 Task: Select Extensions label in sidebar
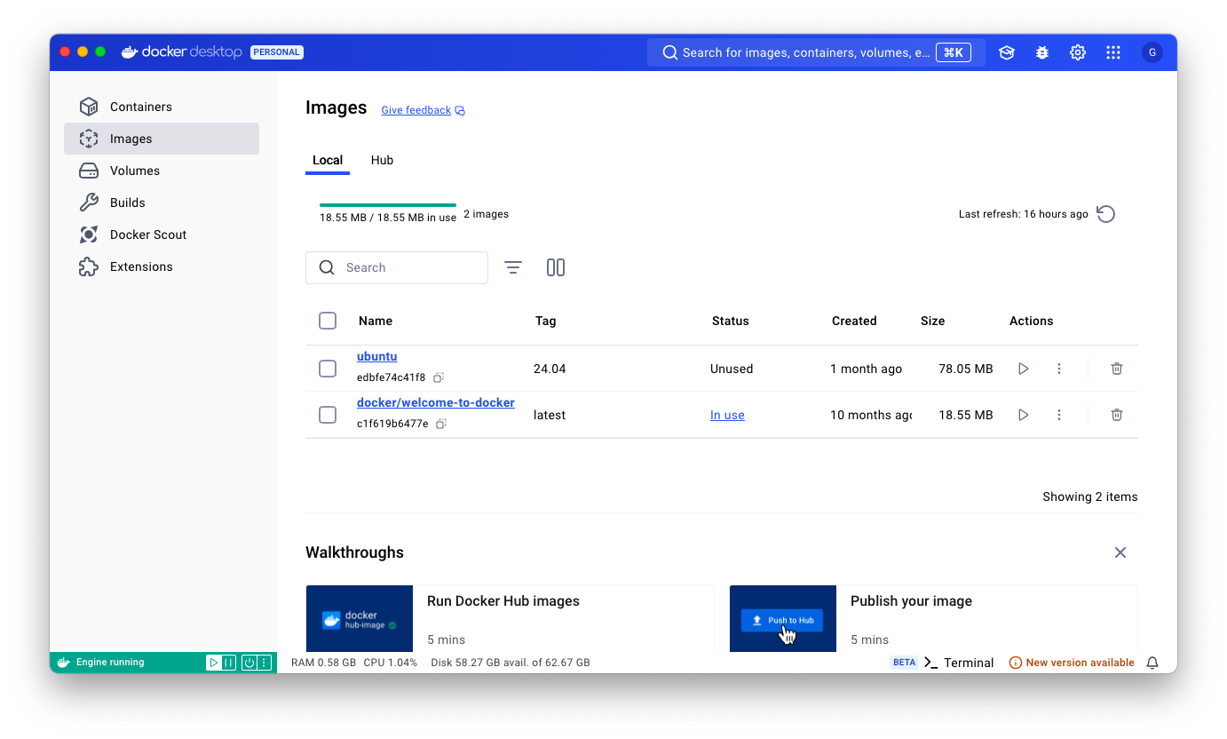[141, 266]
